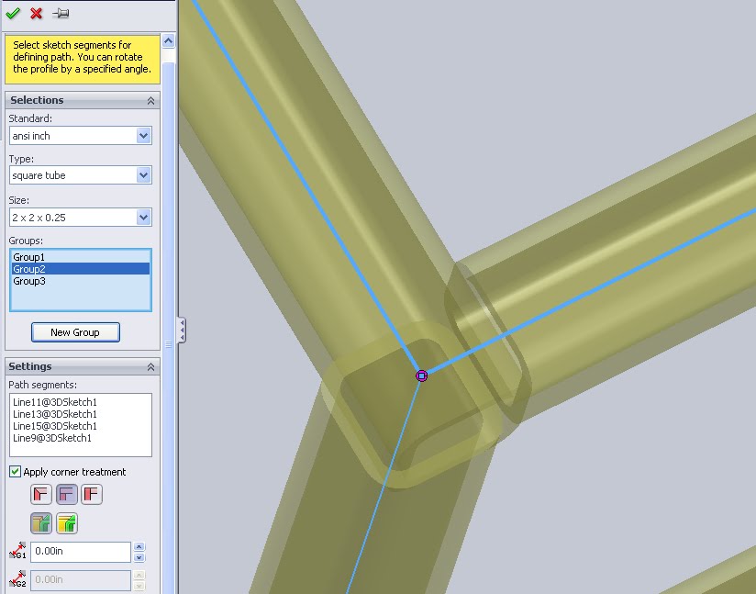Click the G2 gap icon
Viewport: 756px width, 594px height.
pyautogui.click(x=17, y=579)
